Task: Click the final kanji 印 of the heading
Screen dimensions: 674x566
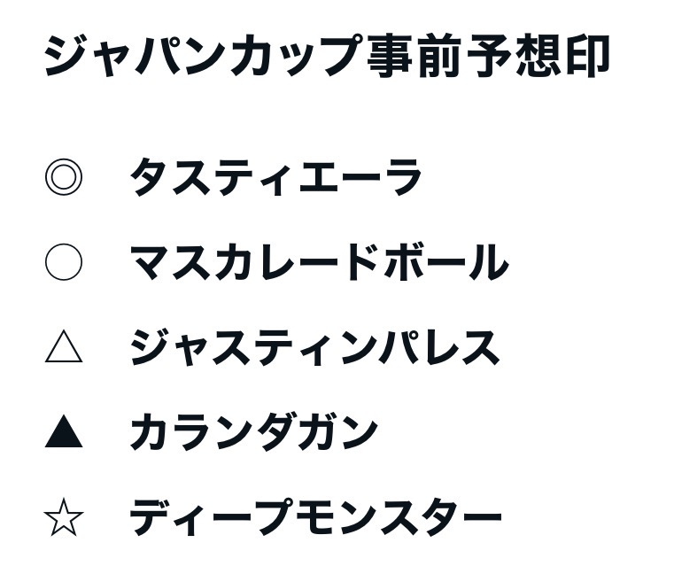Action: click(586, 58)
